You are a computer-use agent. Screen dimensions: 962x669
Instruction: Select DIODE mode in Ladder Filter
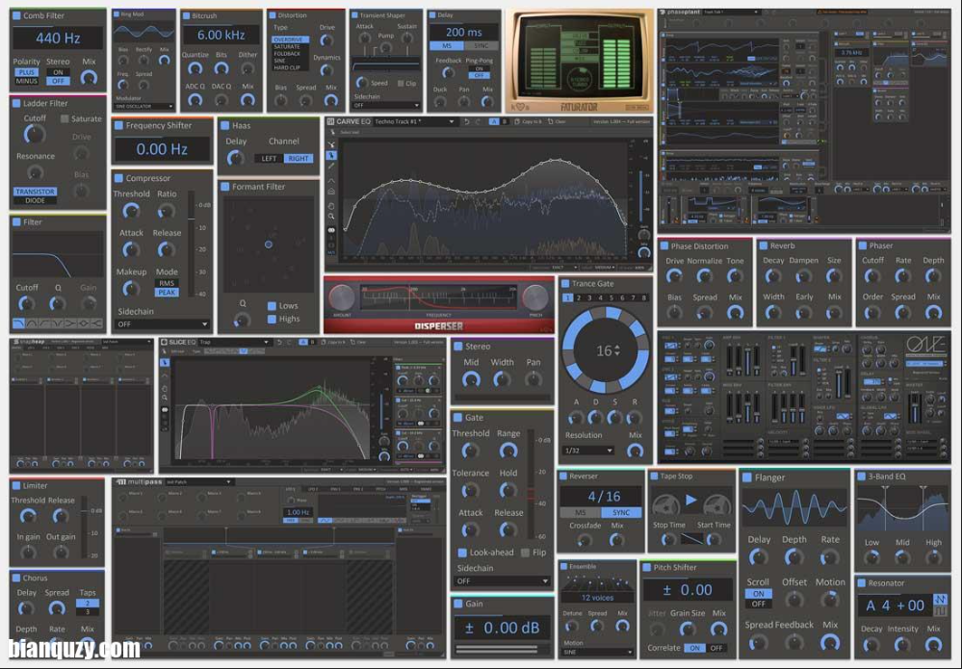point(35,200)
